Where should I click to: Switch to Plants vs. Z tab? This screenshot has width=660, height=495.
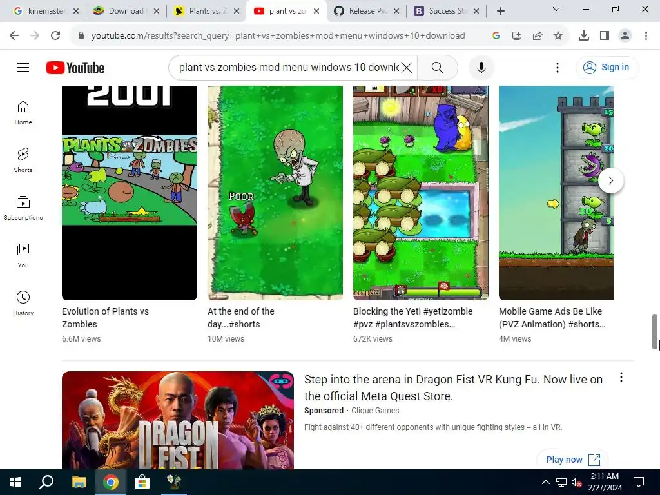[x=208, y=11]
